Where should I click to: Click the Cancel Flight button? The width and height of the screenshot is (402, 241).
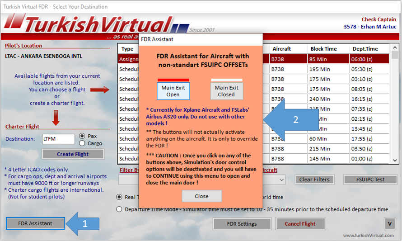300,224
